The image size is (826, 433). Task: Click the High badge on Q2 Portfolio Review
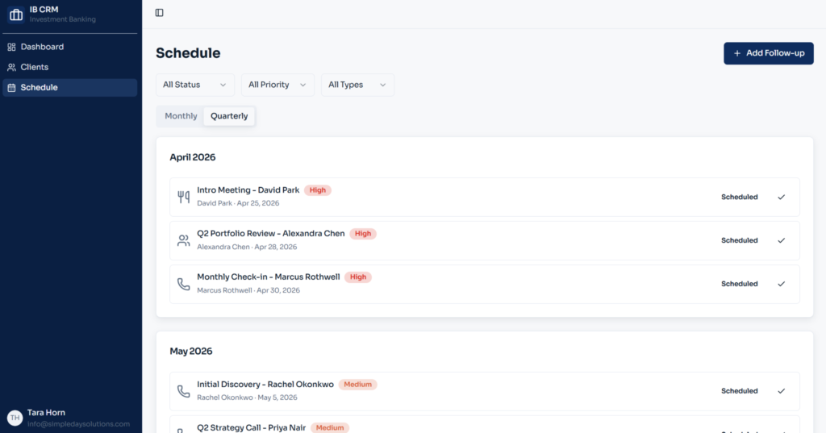point(363,233)
